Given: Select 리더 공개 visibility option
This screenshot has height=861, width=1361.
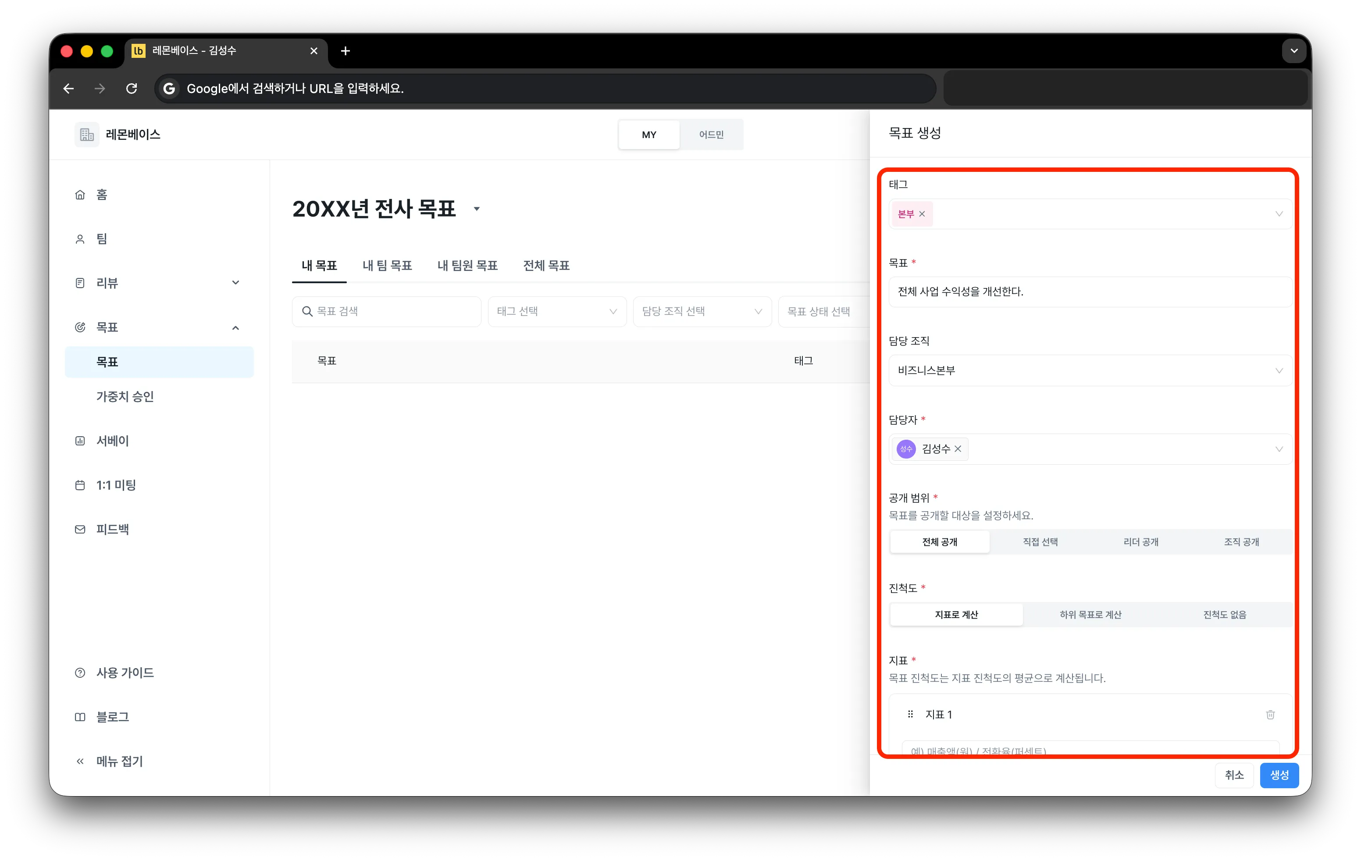Looking at the screenshot, I should [1140, 542].
